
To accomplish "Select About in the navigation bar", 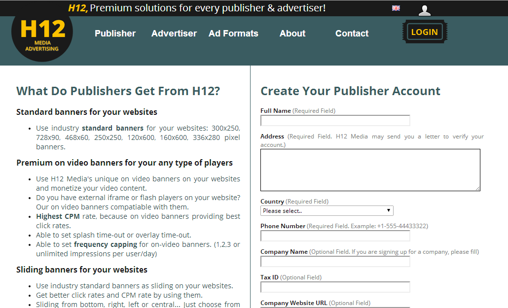I will [292, 34].
